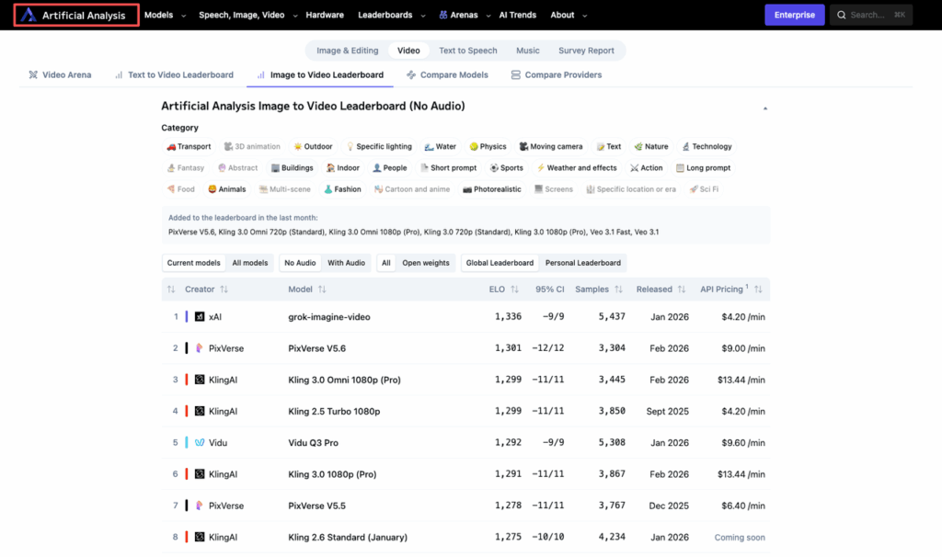Click the Coming soon pricing link
Viewport: 942px width, 557px height.
pos(740,537)
